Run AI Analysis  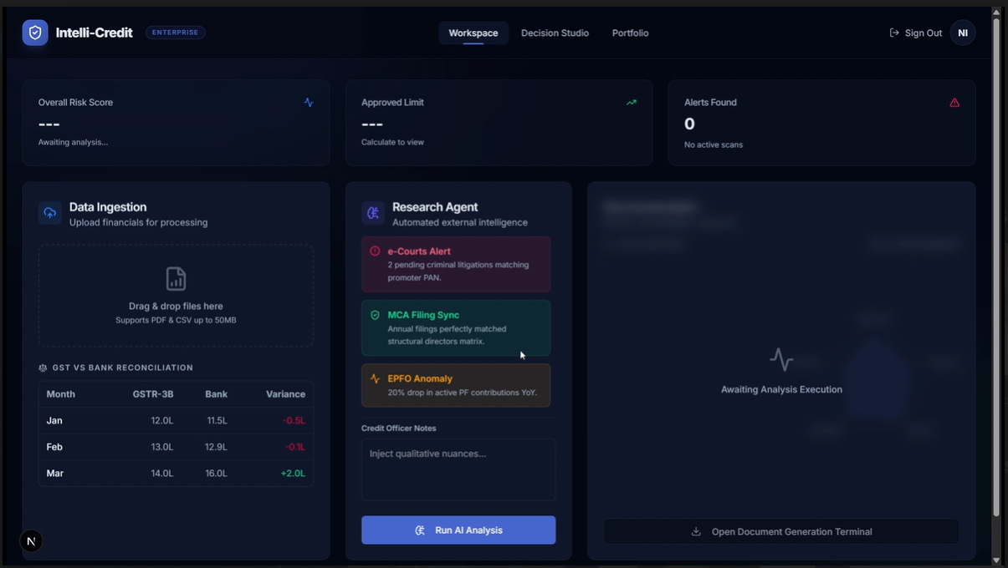click(458, 530)
